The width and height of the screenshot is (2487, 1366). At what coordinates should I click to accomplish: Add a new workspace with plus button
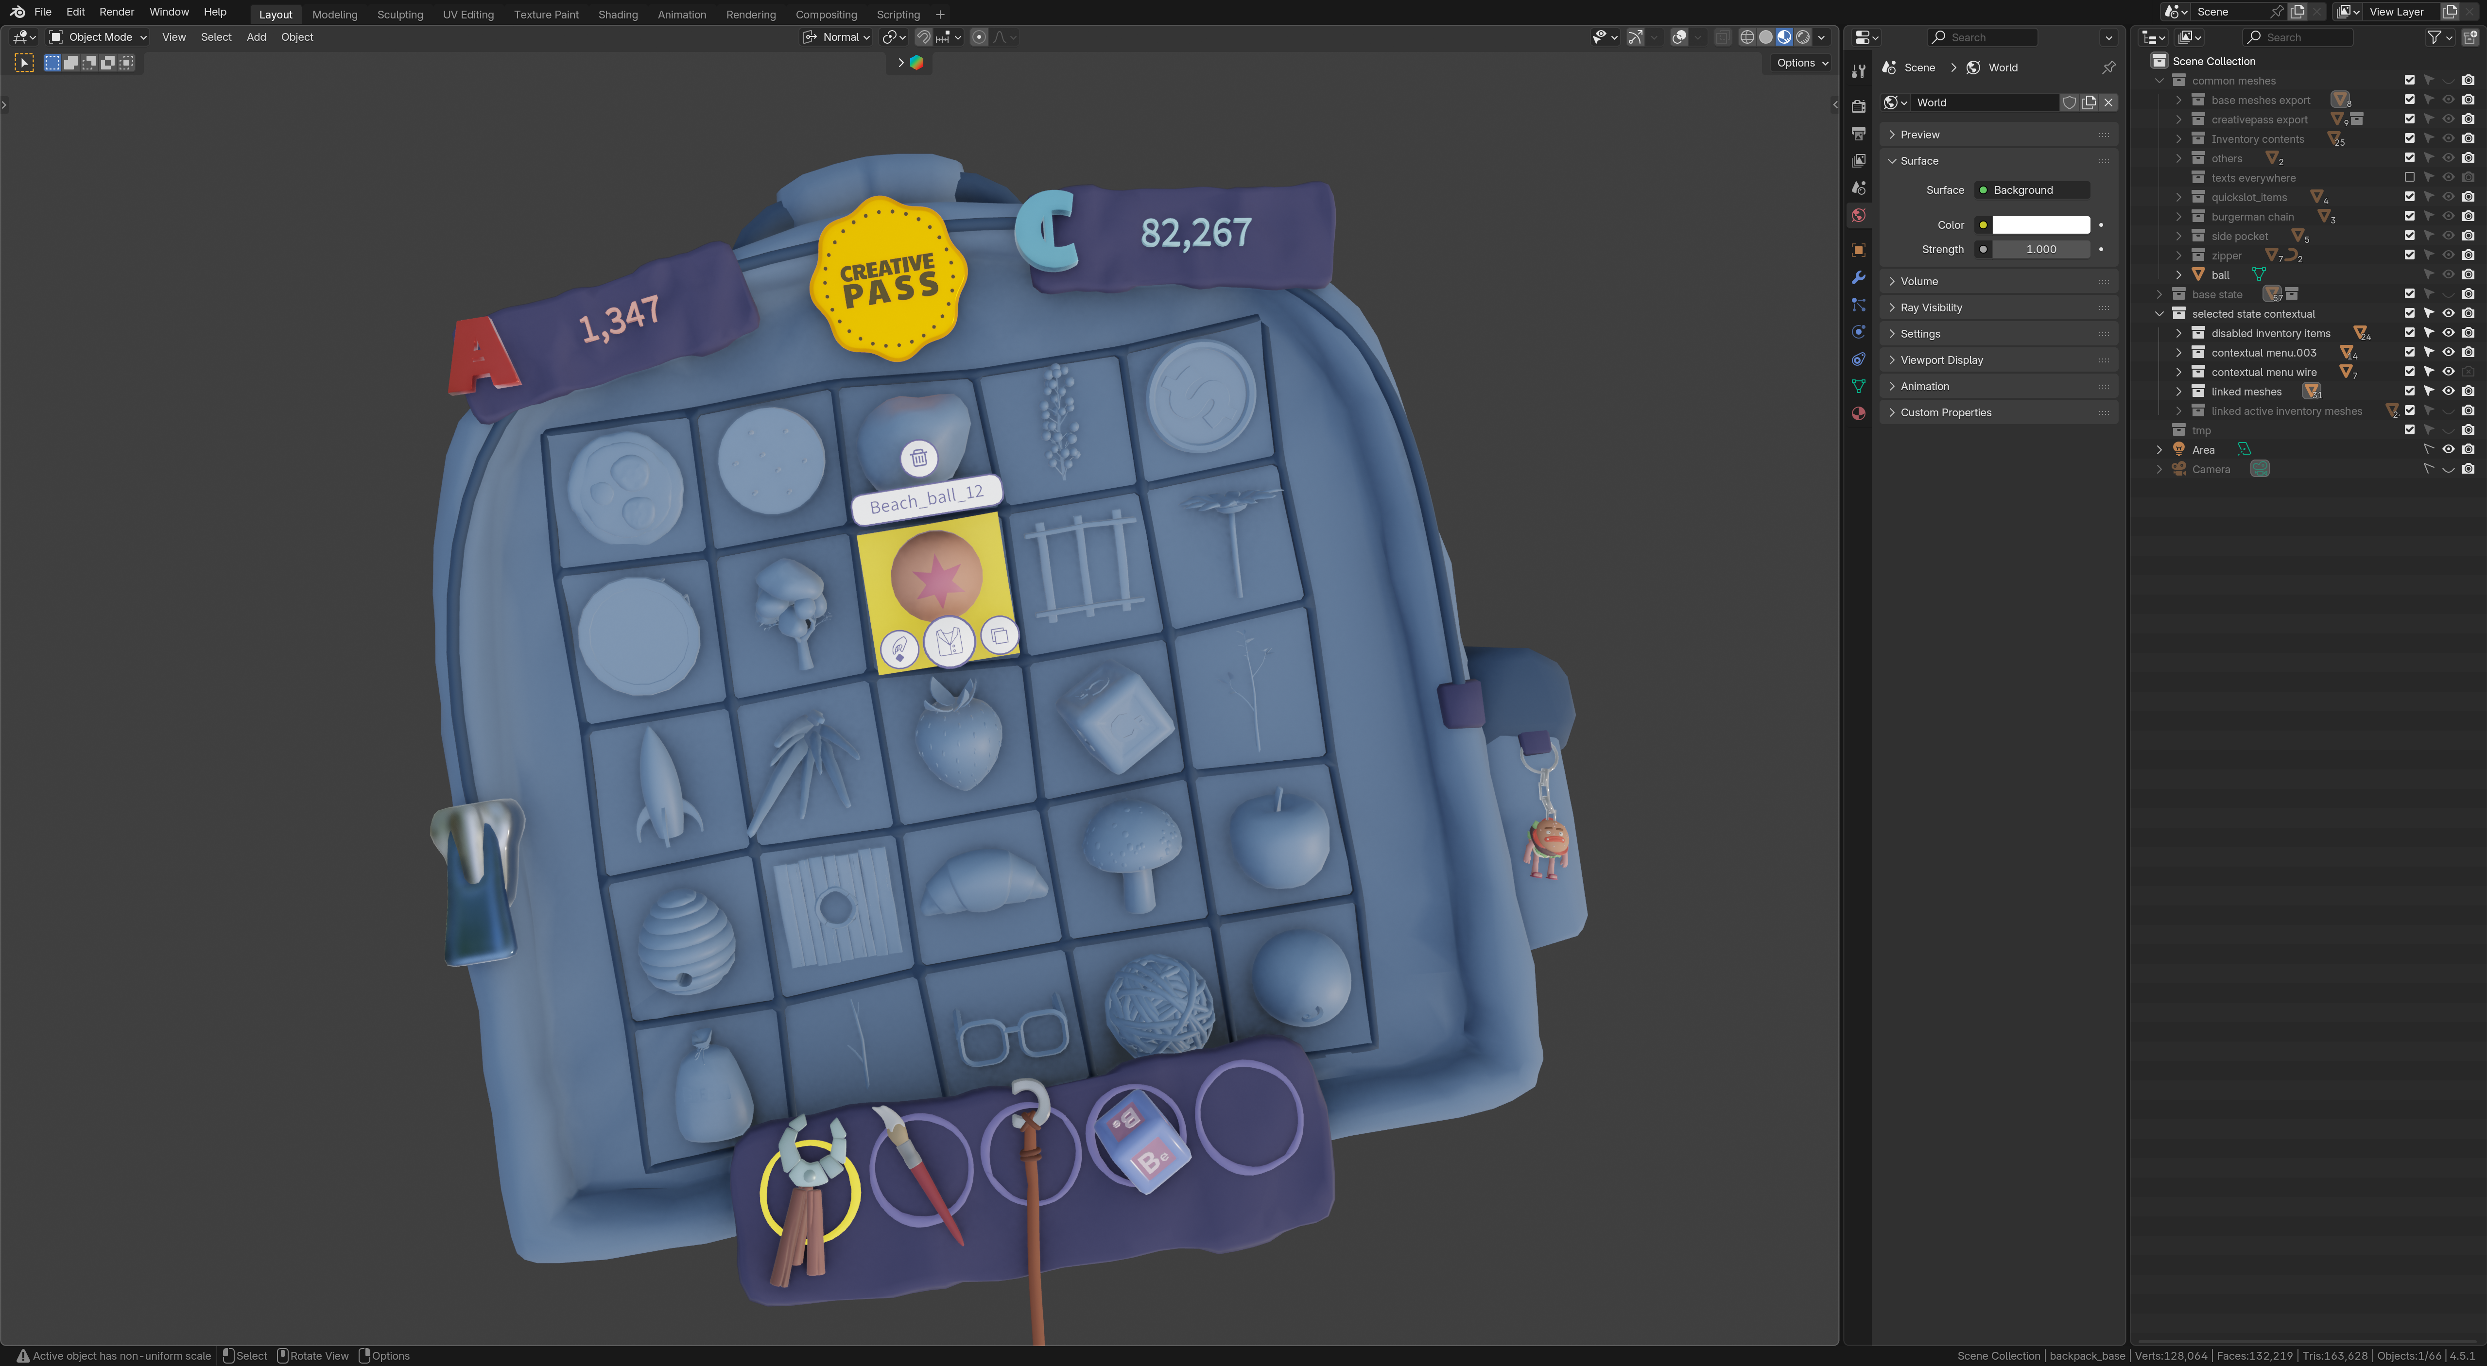[939, 15]
